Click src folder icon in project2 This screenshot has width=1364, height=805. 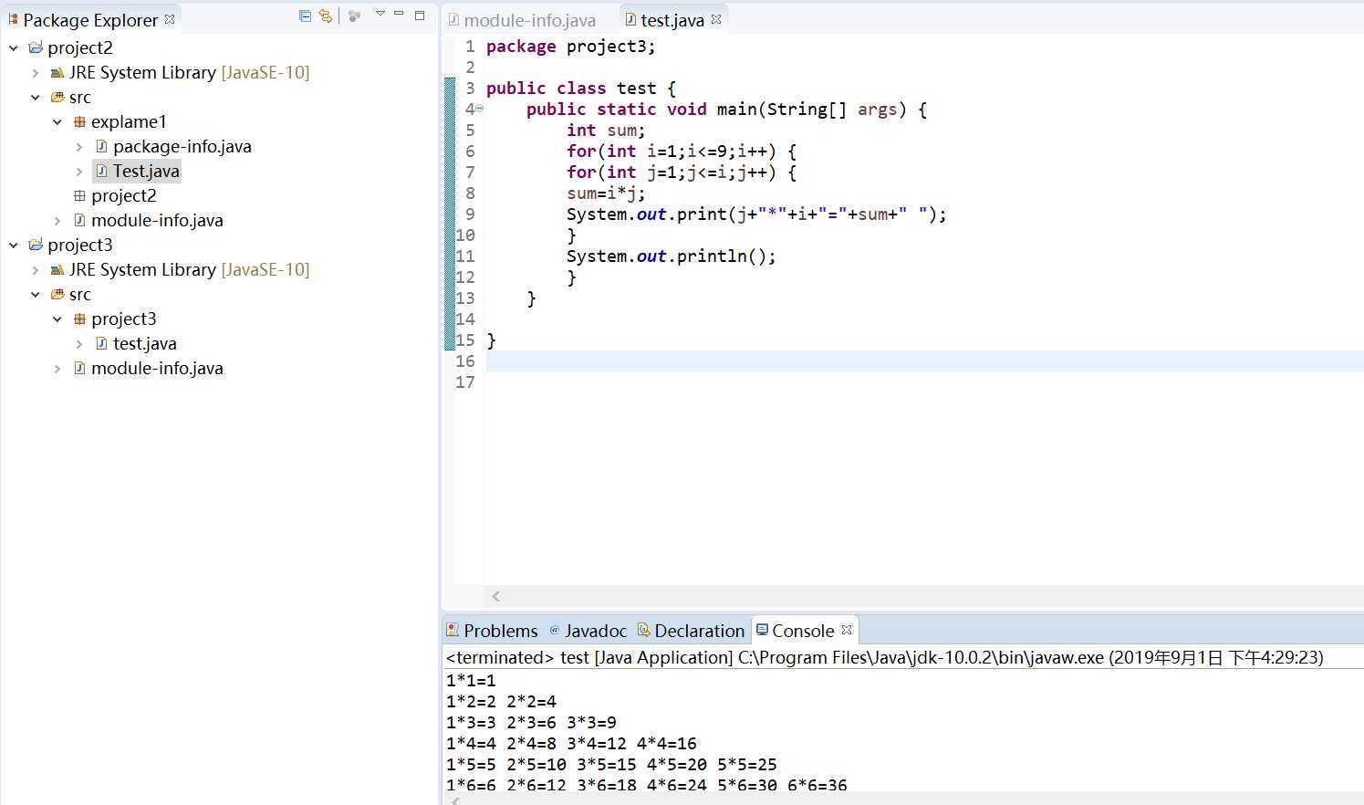pos(57,97)
